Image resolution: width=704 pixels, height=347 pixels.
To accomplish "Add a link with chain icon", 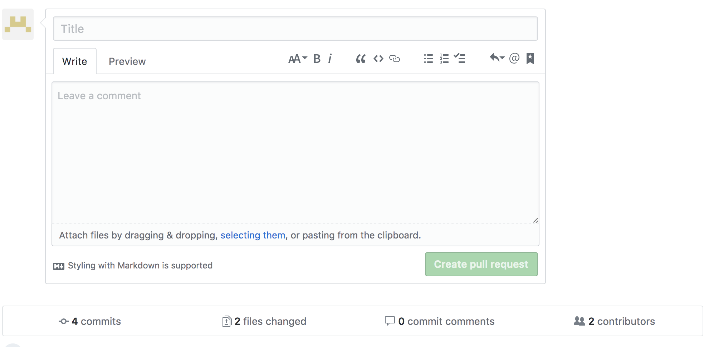I will (395, 59).
